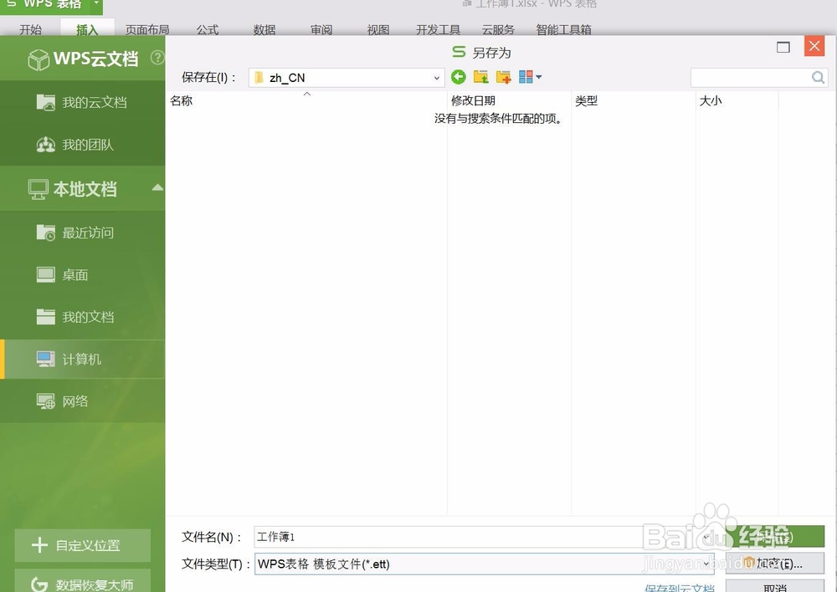Click the green back arrow icon
837x592 pixels.
(x=458, y=77)
